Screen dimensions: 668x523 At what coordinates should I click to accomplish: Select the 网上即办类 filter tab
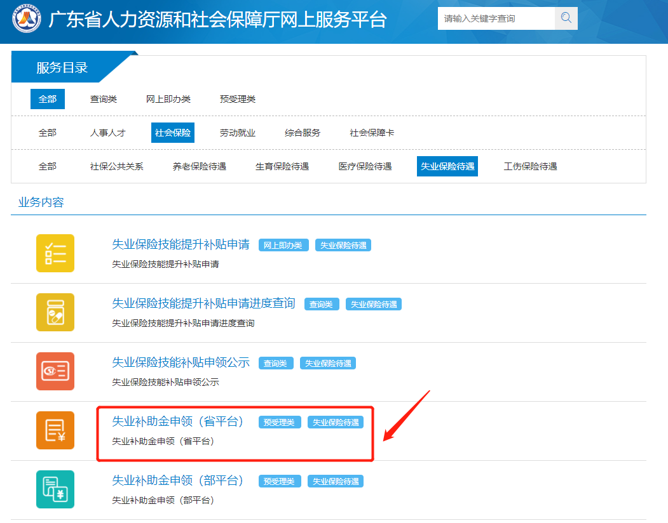pyautogui.click(x=168, y=99)
